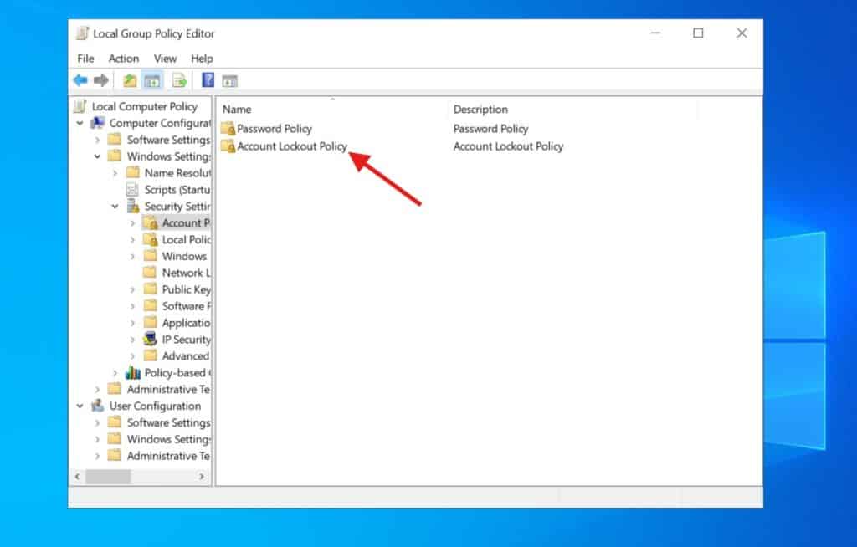Viewport: 857px width, 547px height.
Task: Expand the Account Policies tree node
Action: coord(132,223)
